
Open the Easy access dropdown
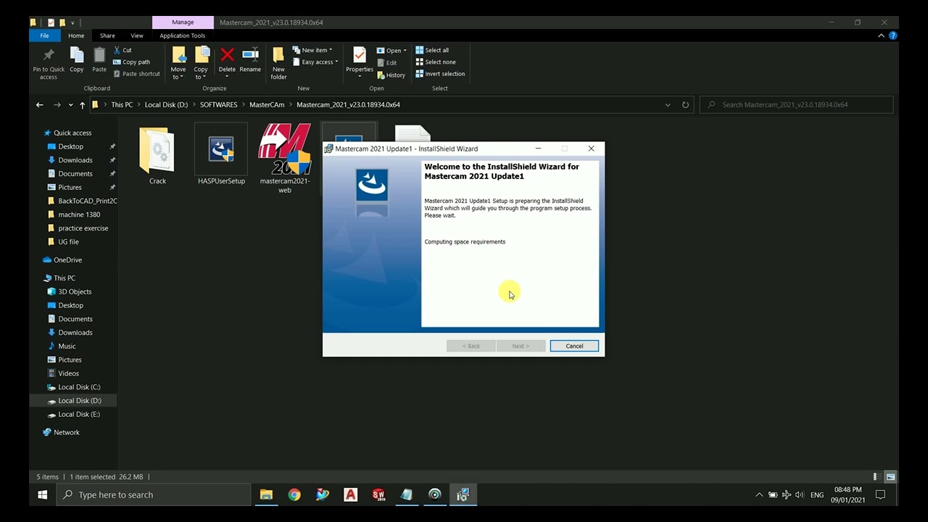[x=315, y=62]
